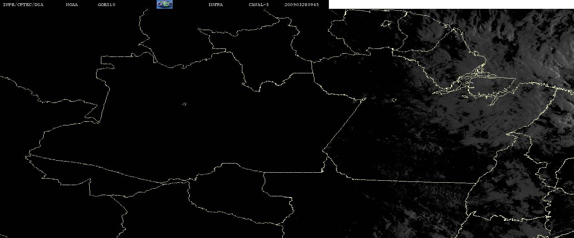574x238 pixels.
Task: Click the short straight horizontal border in the north
Action: (x=302, y=73)
